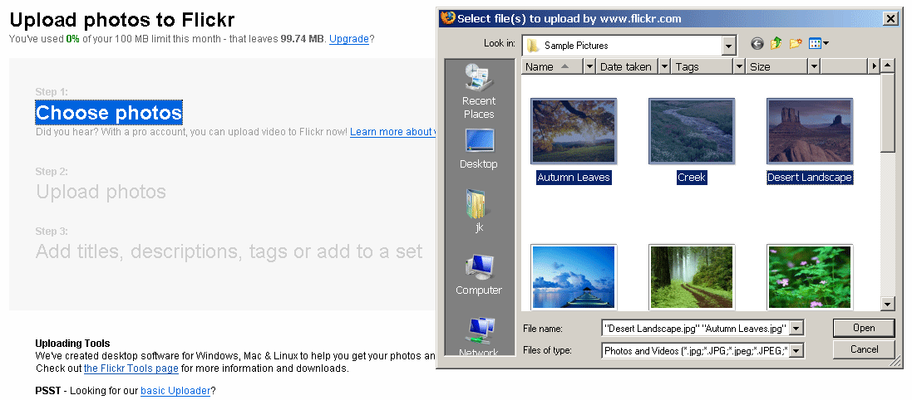Open the Views menu icon

[818, 44]
